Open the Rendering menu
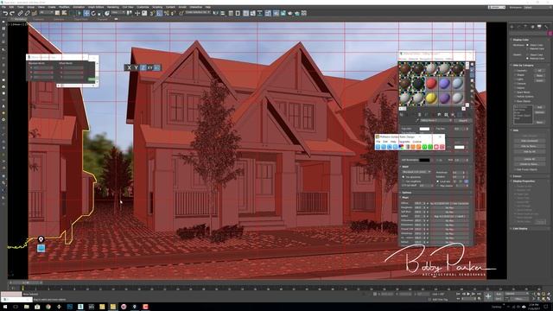 click(113, 7)
